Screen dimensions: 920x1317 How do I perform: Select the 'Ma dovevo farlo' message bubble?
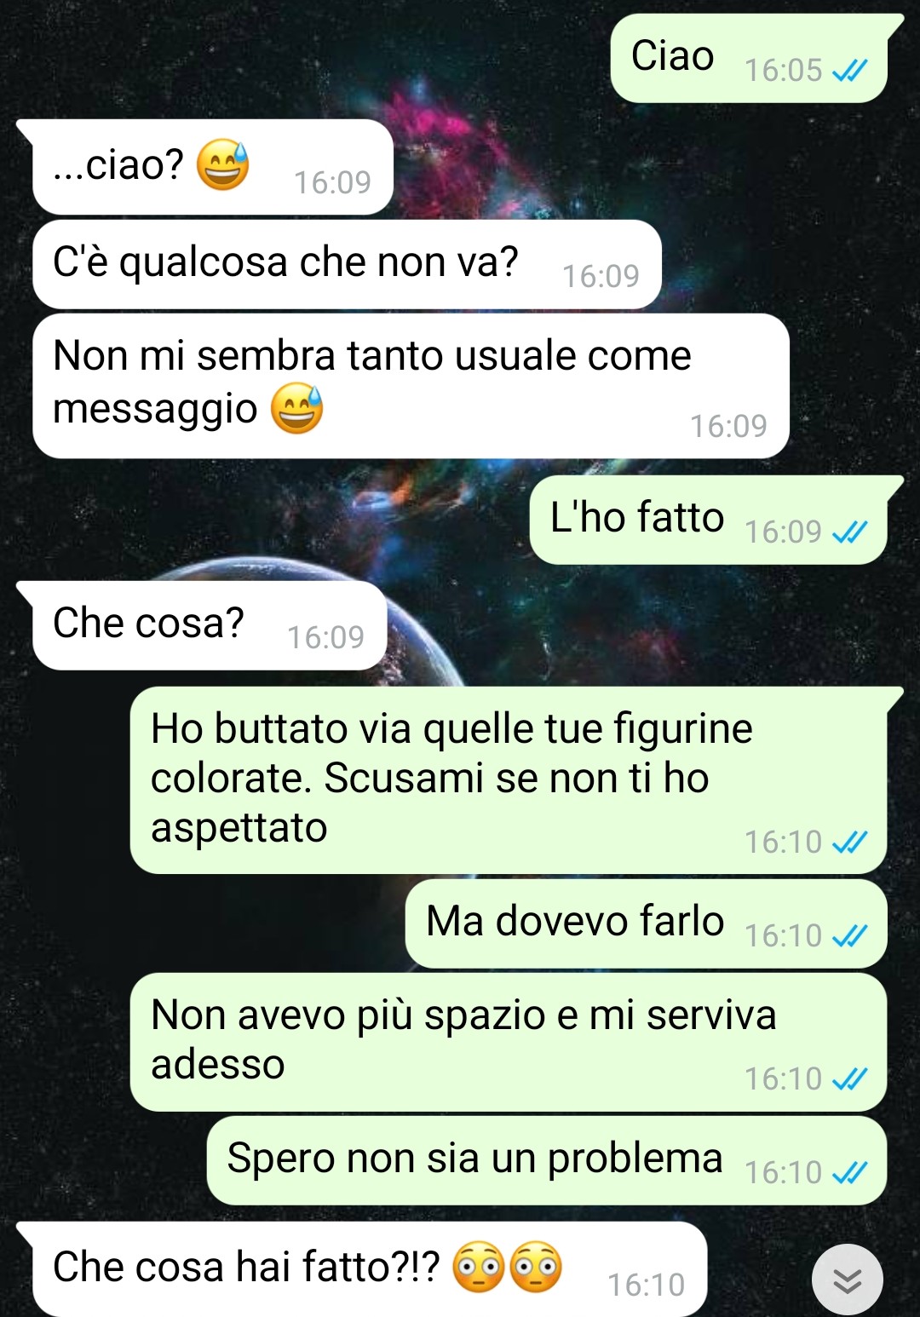click(646, 923)
